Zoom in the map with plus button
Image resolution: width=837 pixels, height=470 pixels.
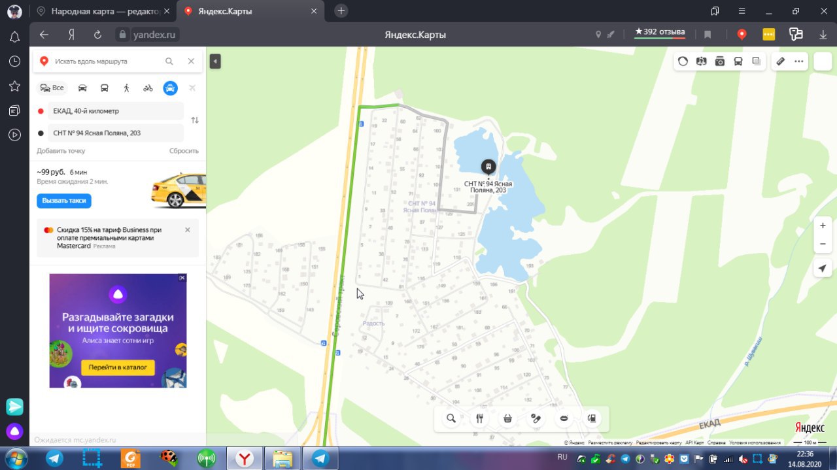pyautogui.click(x=823, y=226)
